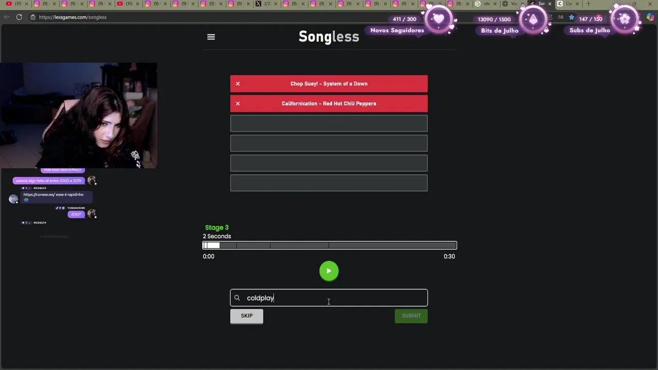Go back in the browser
Viewport: 658px width, 370px height.
[7, 17]
